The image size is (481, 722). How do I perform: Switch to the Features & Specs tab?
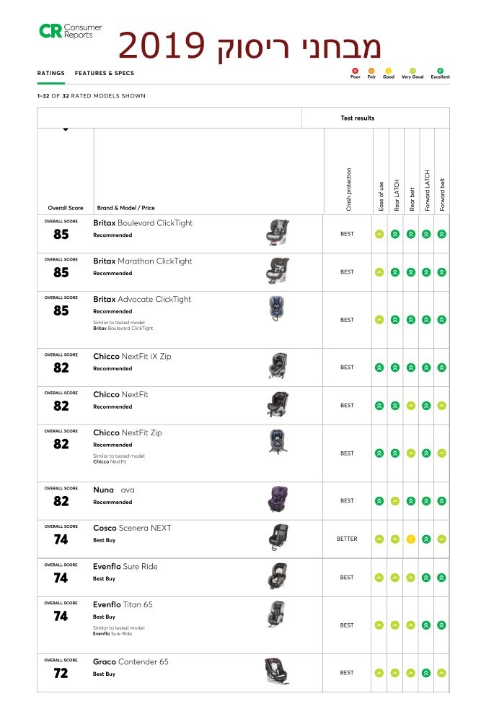[105, 73]
